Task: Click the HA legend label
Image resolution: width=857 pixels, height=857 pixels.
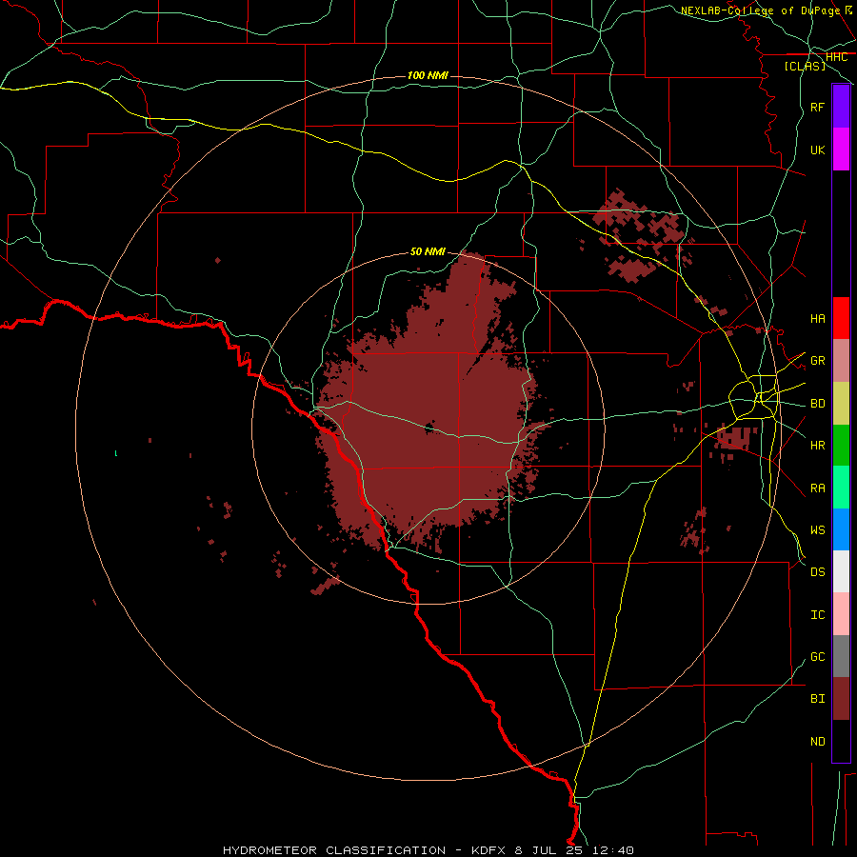Action: 817,319
